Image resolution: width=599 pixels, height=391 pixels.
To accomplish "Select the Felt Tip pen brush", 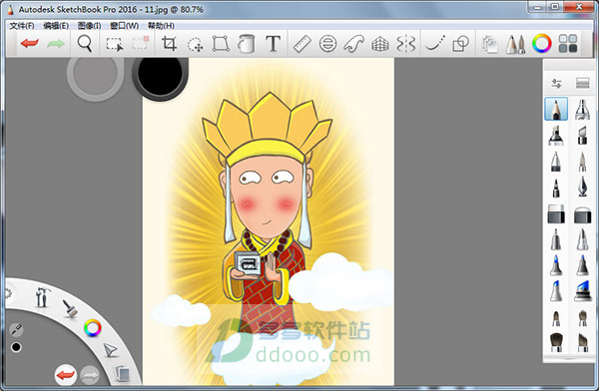I will click(556, 188).
